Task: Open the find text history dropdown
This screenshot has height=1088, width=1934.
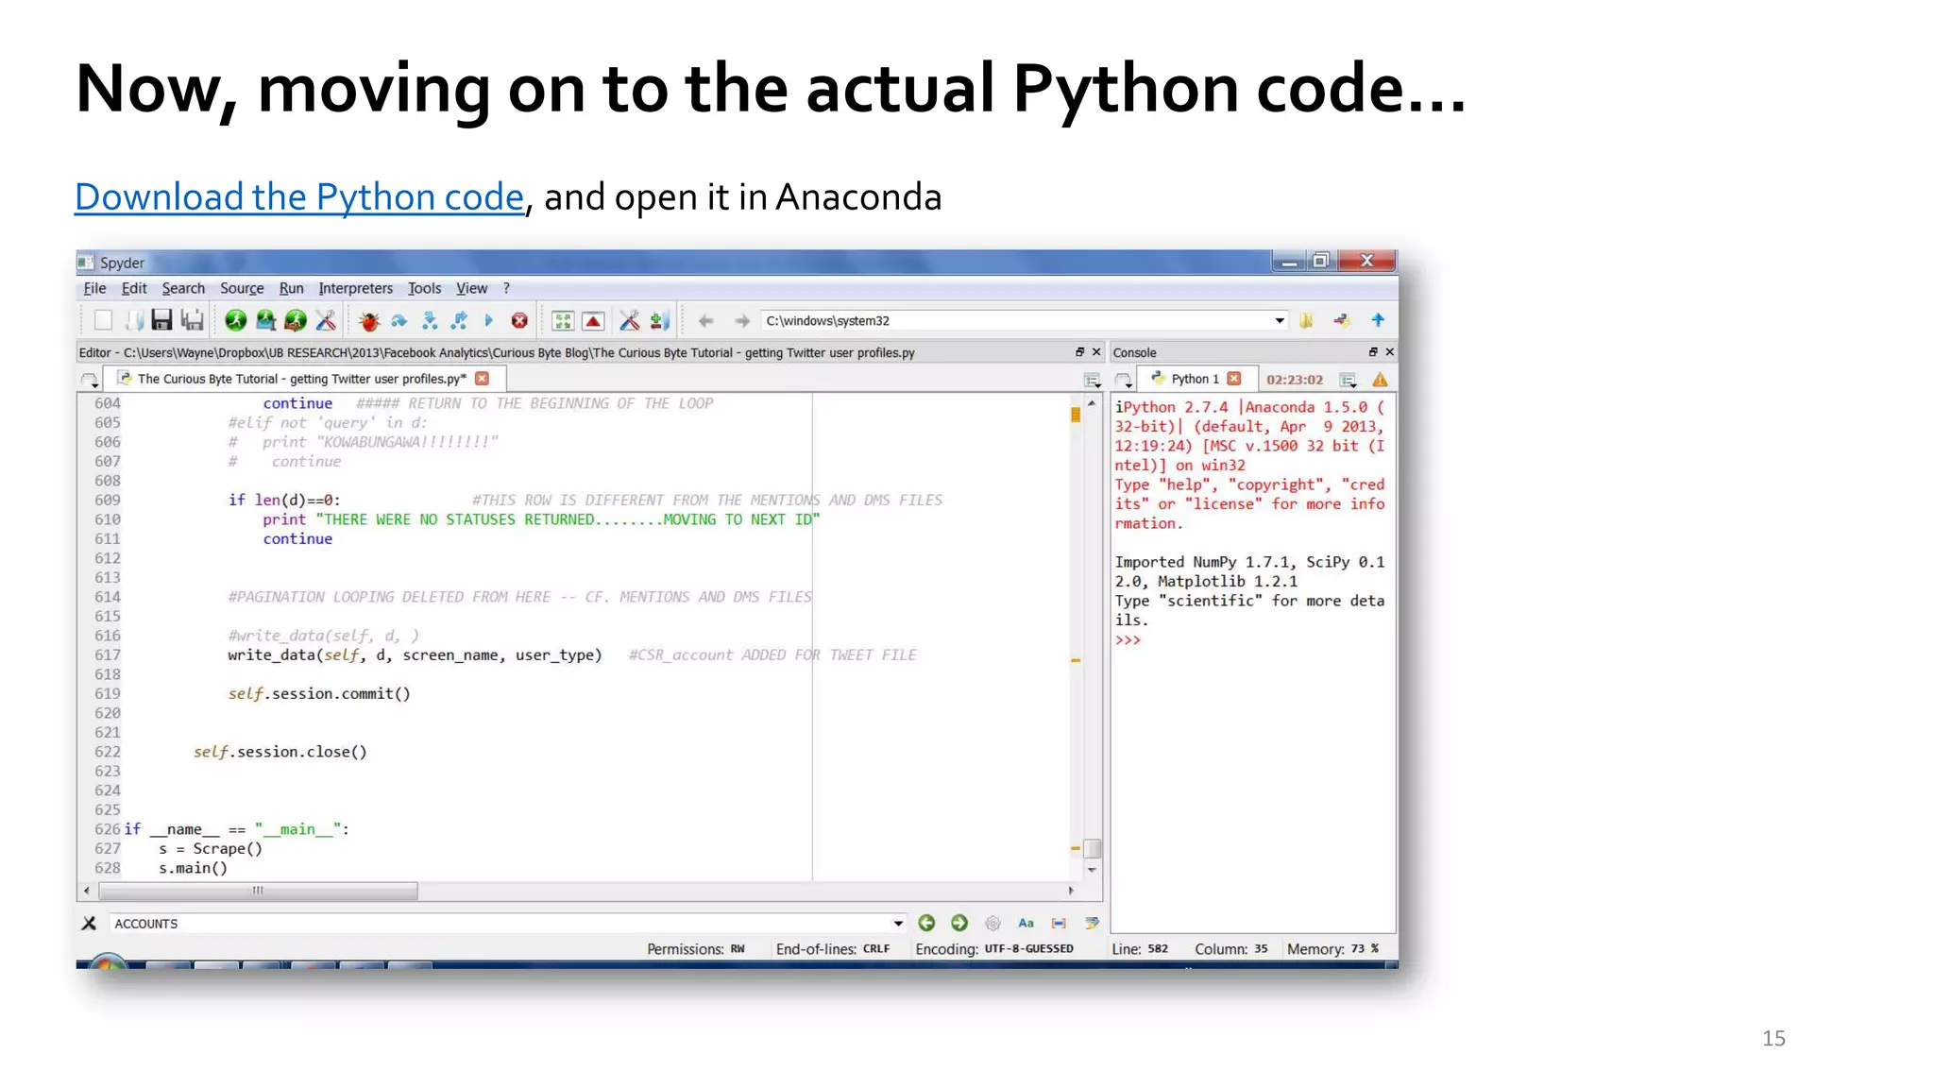Action: click(x=898, y=923)
